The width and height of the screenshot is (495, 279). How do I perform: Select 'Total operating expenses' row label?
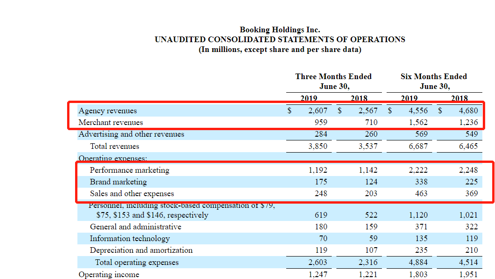tap(137, 263)
